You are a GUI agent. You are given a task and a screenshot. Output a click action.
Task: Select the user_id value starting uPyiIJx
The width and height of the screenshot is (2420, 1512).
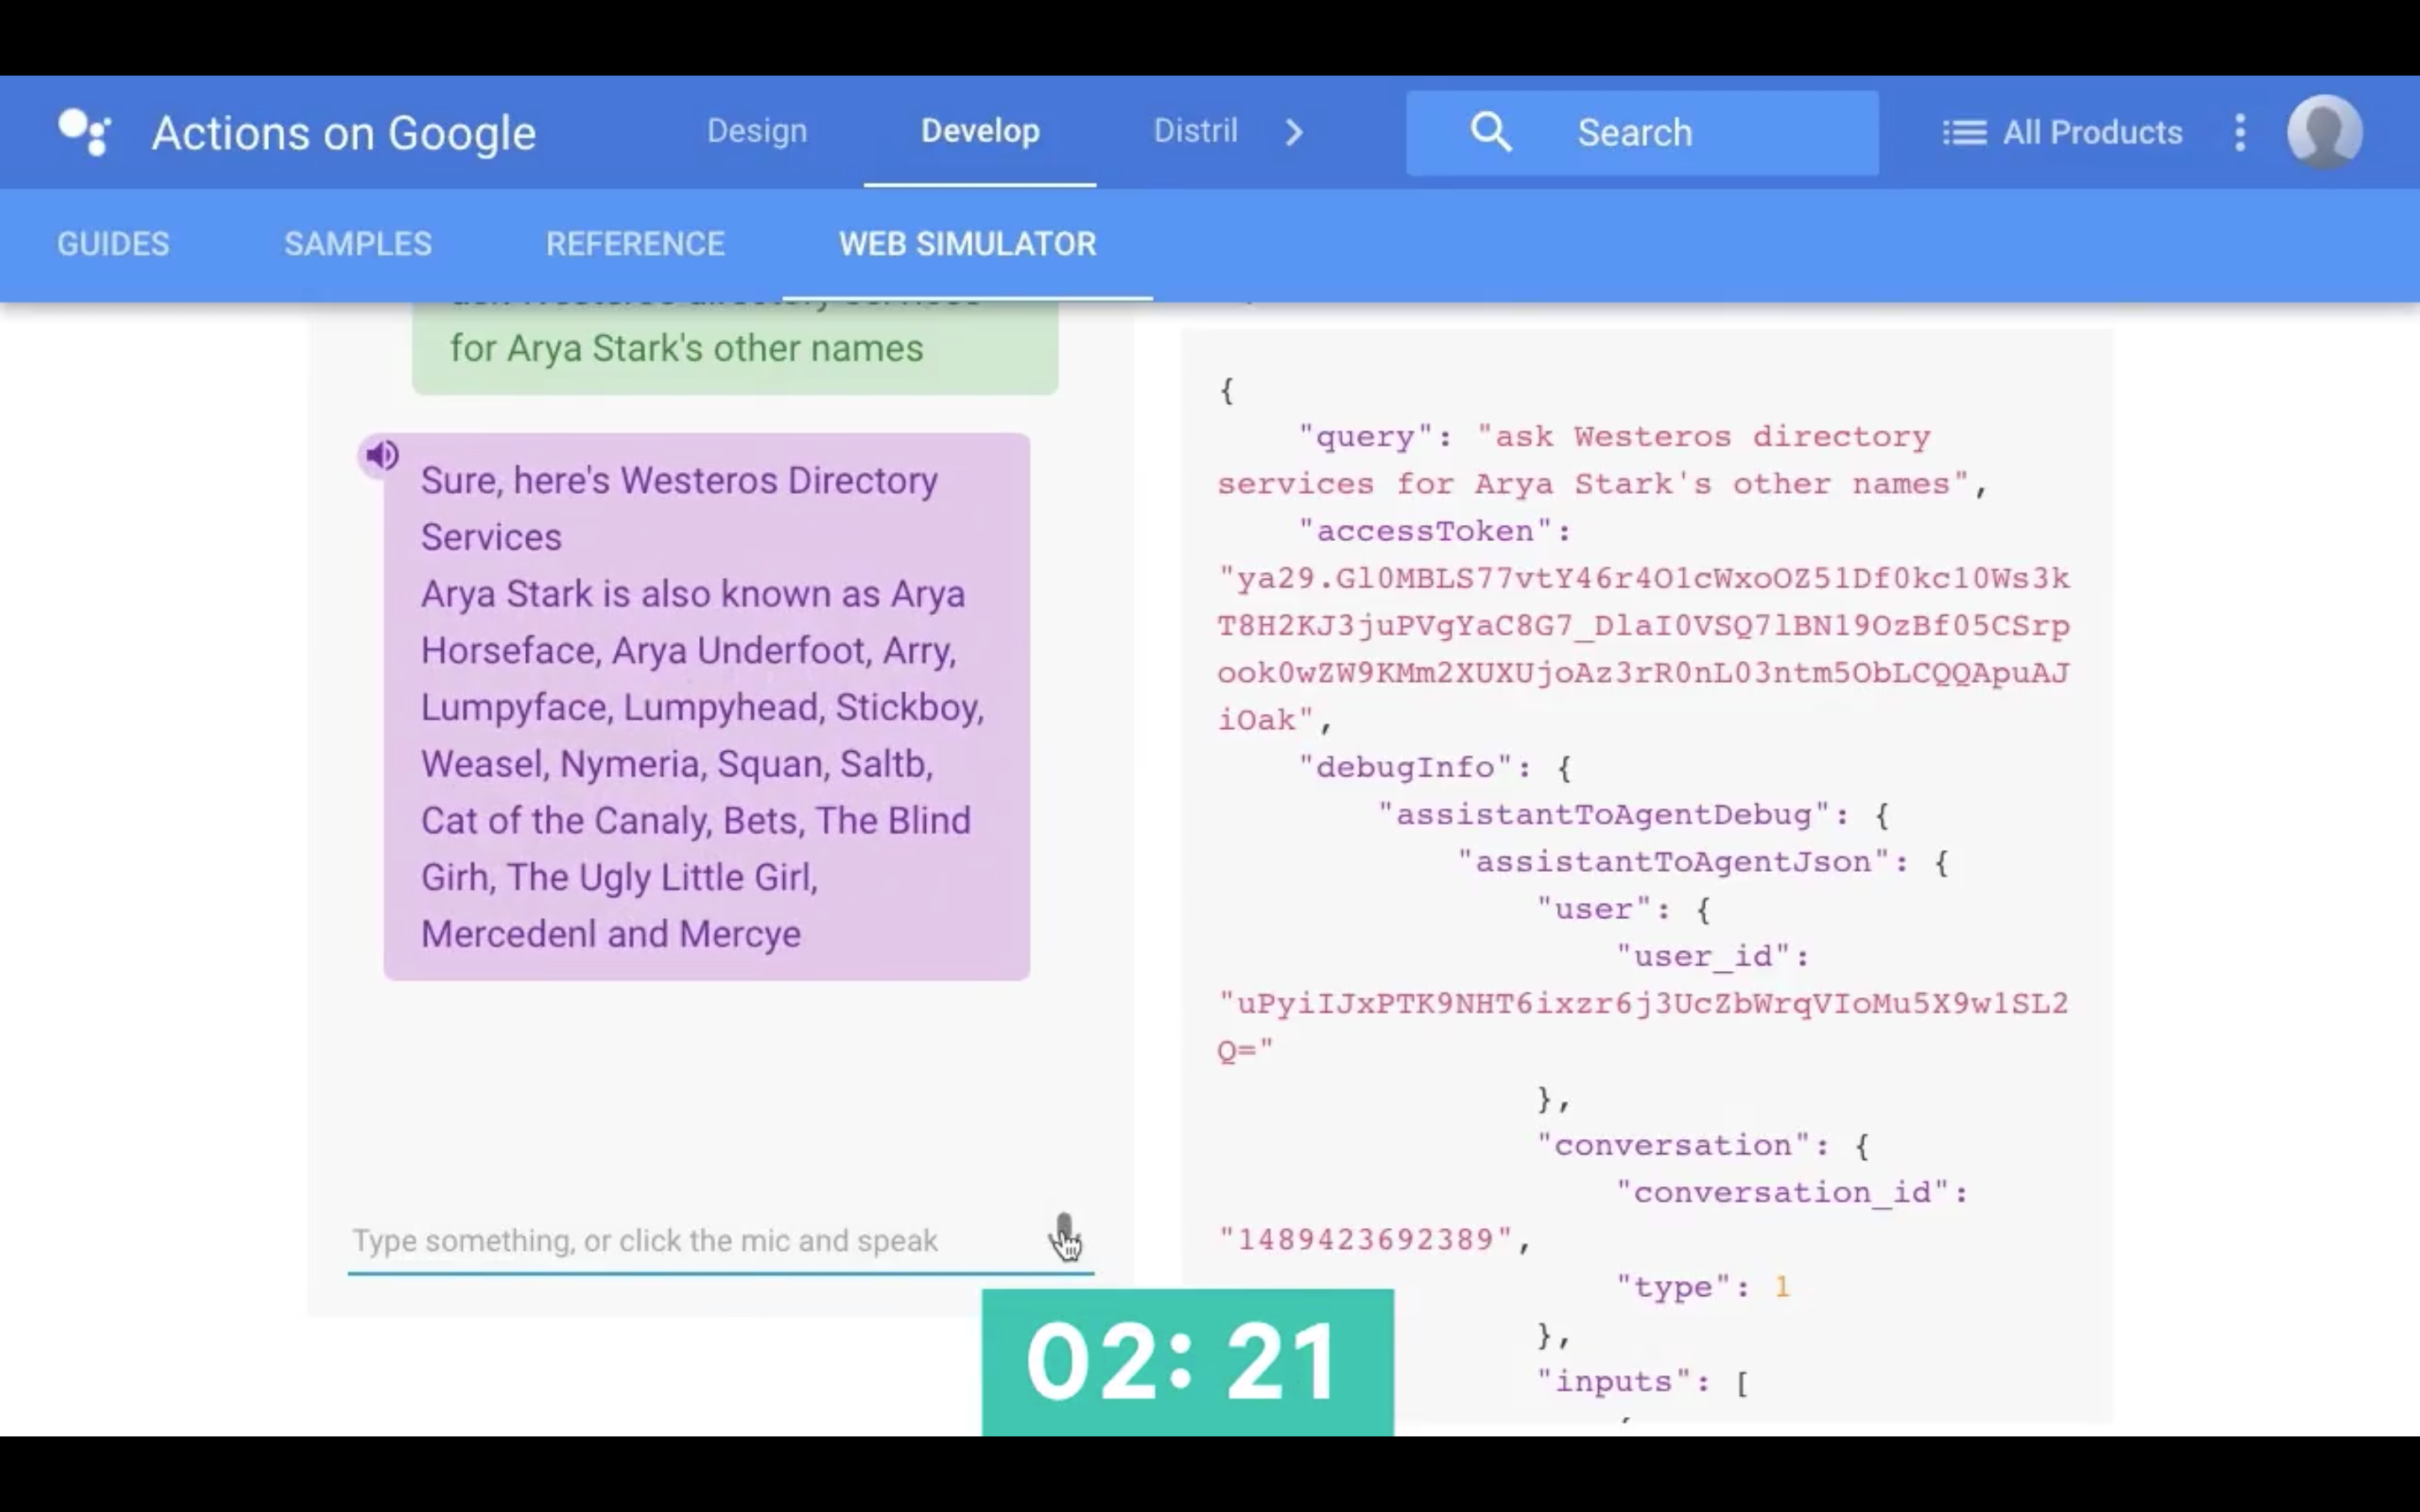(x=1643, y=1026)
